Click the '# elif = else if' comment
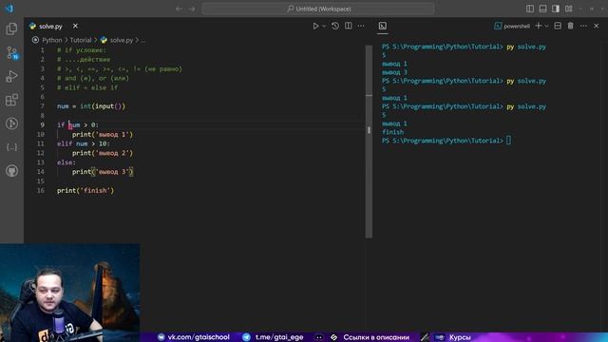The height and width of the screenshot is (342, 608). pyautogui.click(x=87, y=87)
